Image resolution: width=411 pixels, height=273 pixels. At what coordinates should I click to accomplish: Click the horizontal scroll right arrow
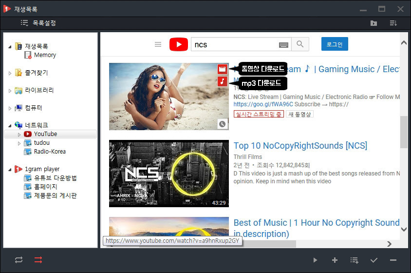389,244
